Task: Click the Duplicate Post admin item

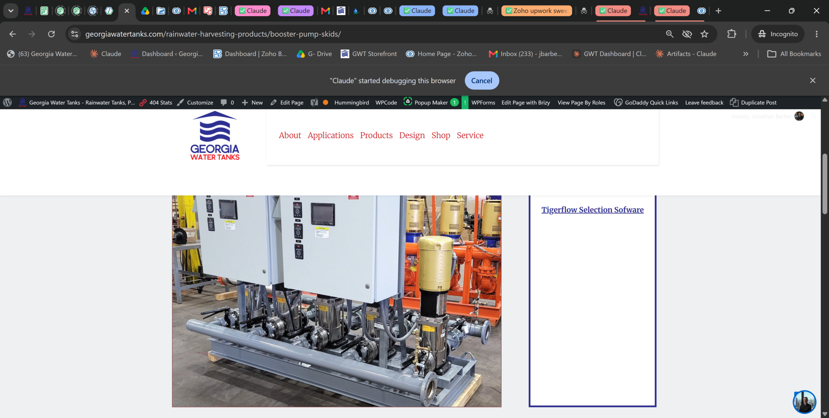Action: (753, 102)
